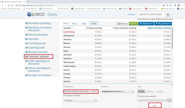Sort by Lower secondary, starting column

tap(124, 28)
